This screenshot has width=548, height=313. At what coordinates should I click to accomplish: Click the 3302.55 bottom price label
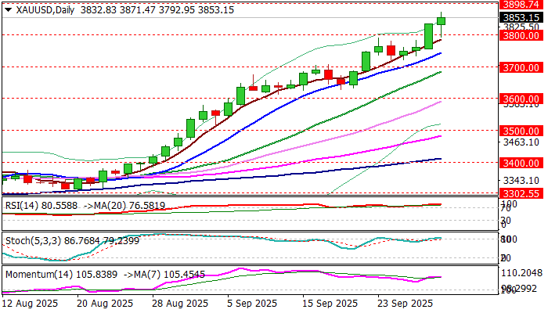(521, 193)
